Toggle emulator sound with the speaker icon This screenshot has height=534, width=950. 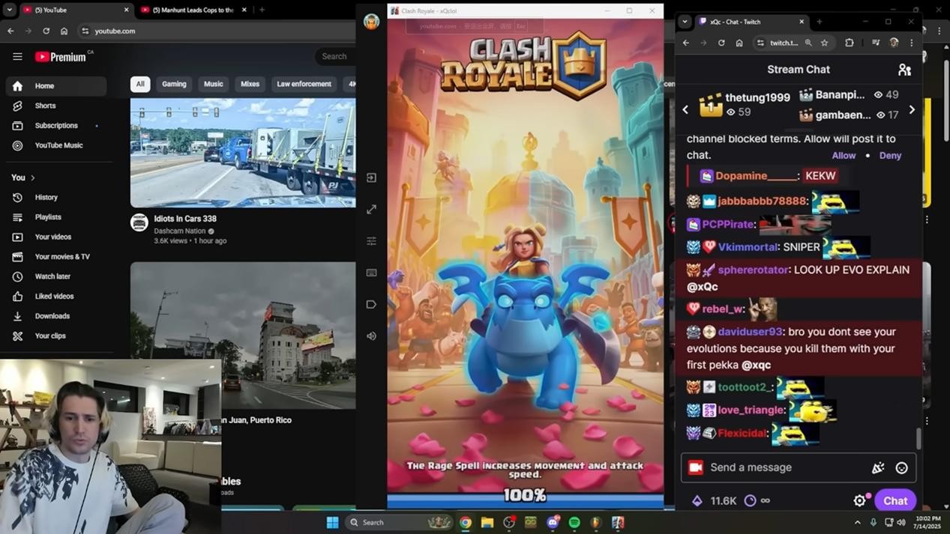click(371, 336)
